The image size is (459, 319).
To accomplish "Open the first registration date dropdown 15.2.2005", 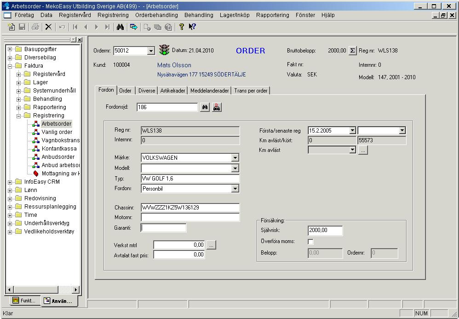I will point(352,131).
